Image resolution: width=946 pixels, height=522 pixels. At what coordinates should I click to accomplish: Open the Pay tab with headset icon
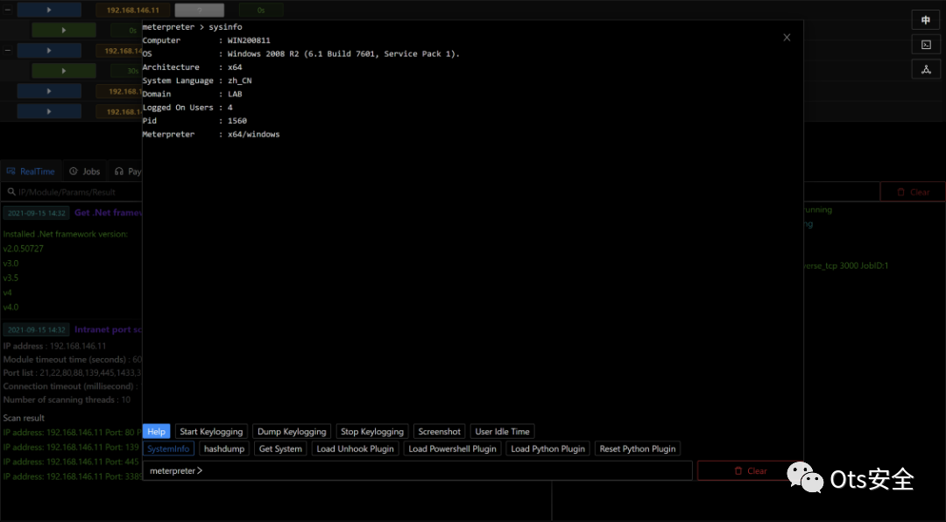[127, 172]
